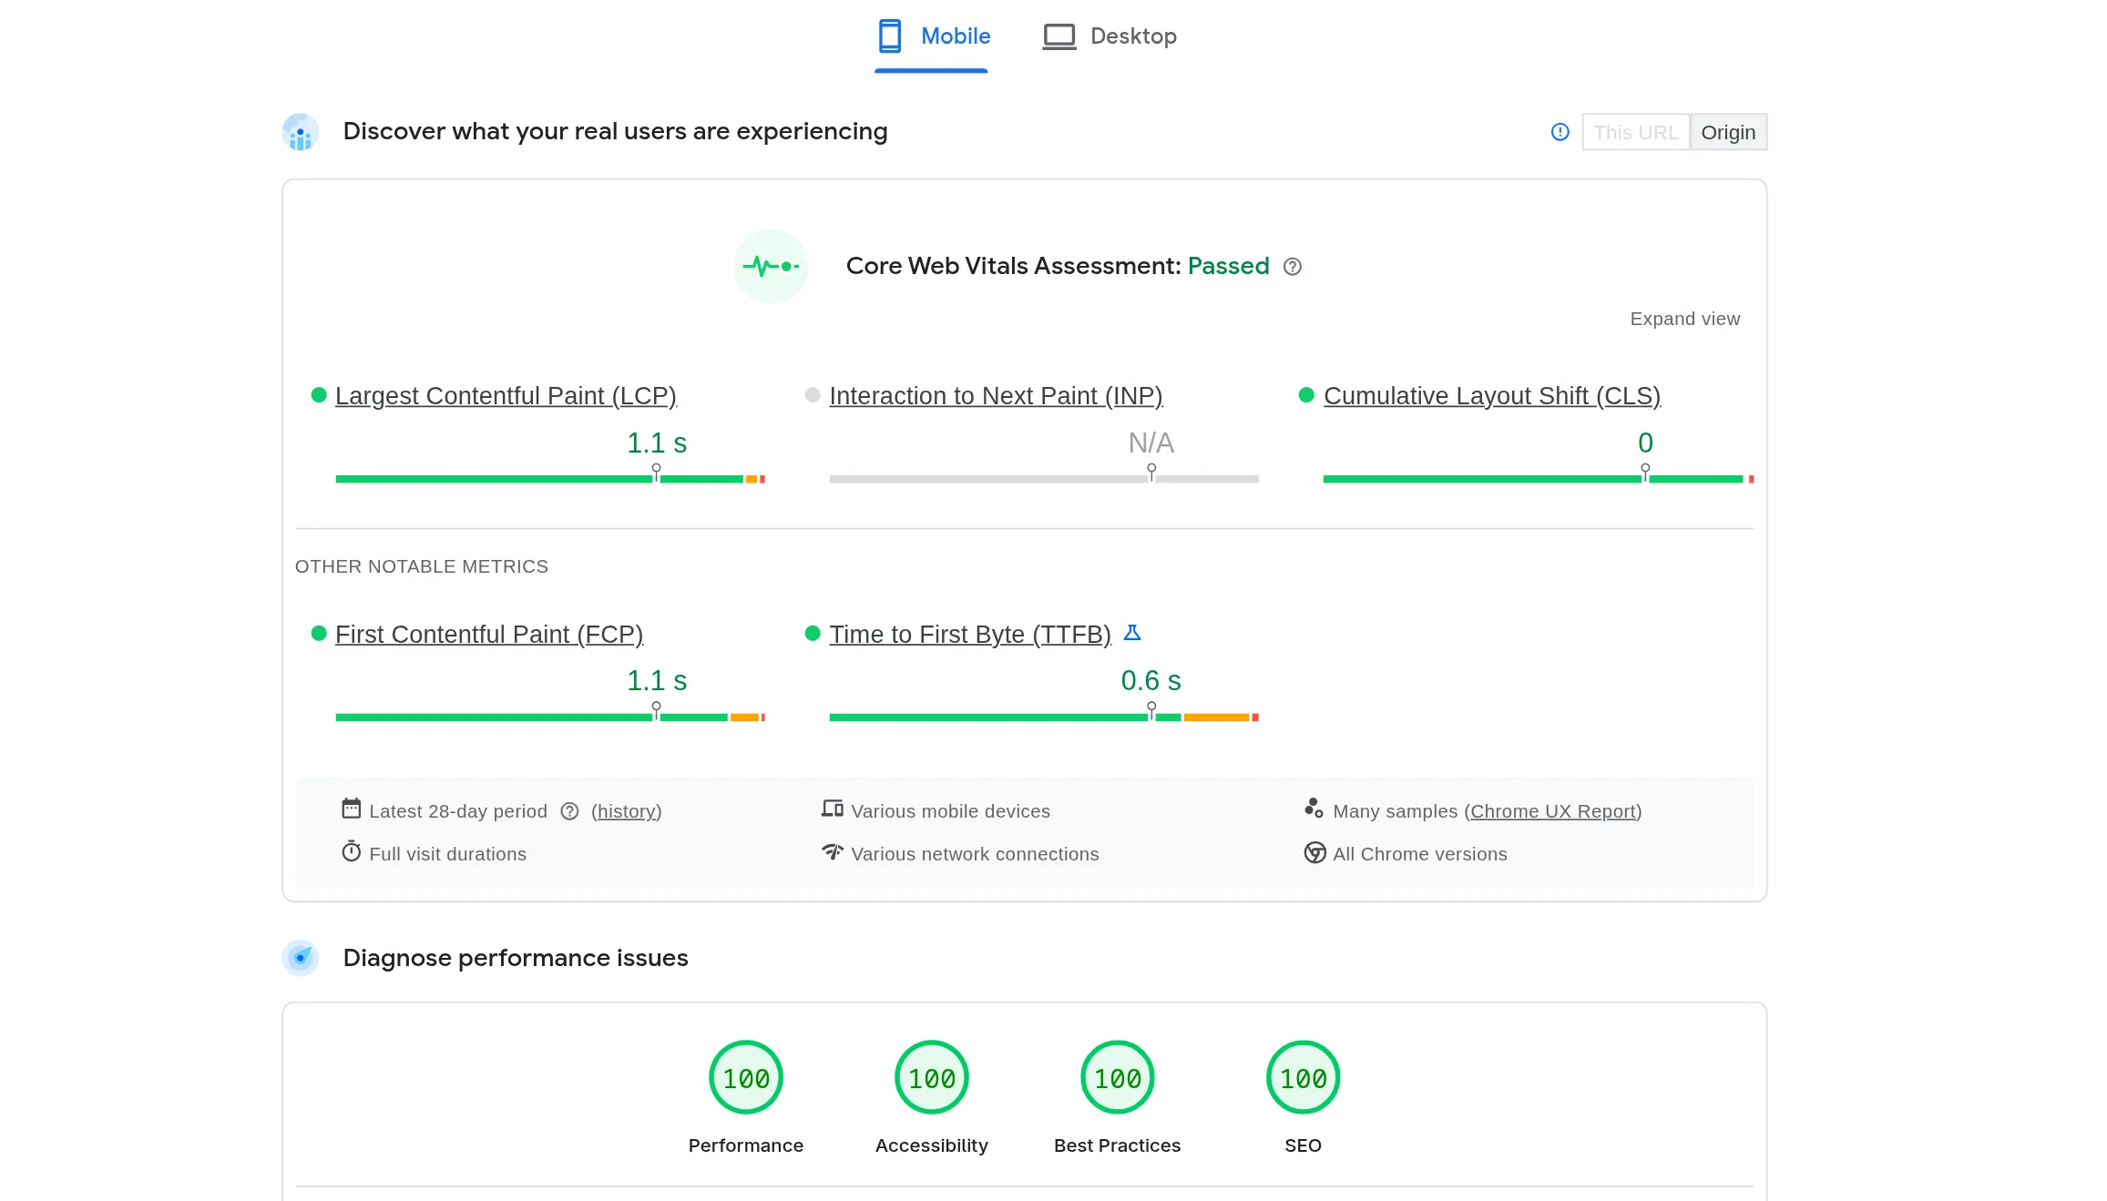Viewport: 2107px width, 1201px height.
Task: Click the CLS distribution bar
Action: (x=1538, y=479)
